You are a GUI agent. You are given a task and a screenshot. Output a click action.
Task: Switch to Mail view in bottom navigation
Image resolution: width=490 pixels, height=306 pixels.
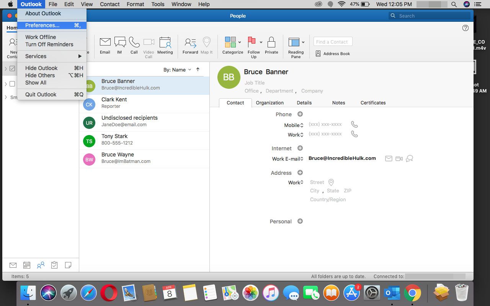coord(13,265)
